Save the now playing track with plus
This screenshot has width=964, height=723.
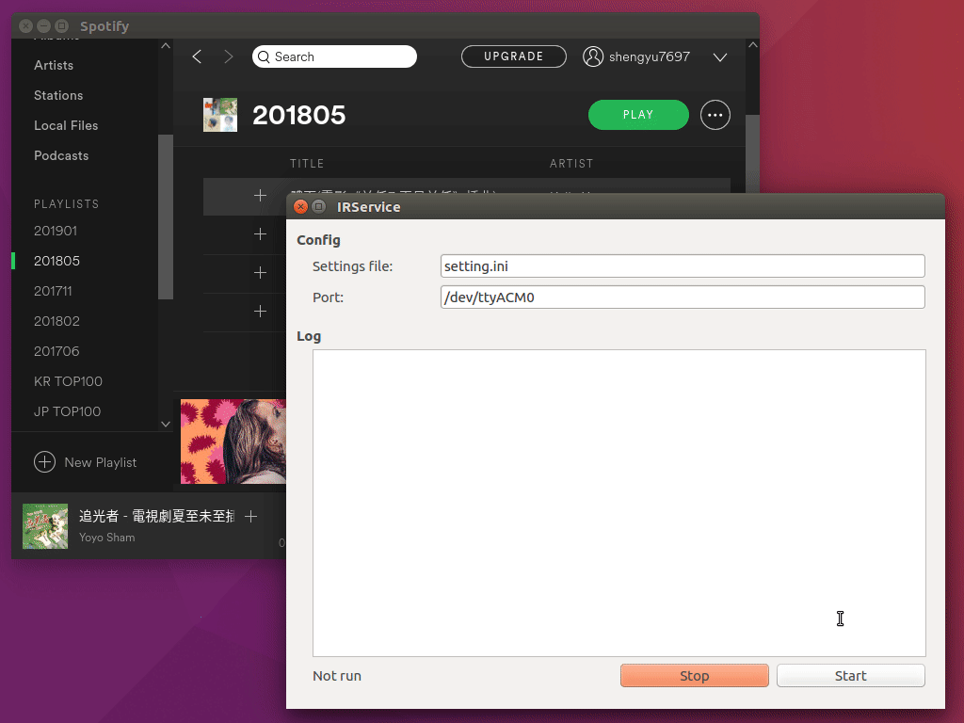(250, 517)
